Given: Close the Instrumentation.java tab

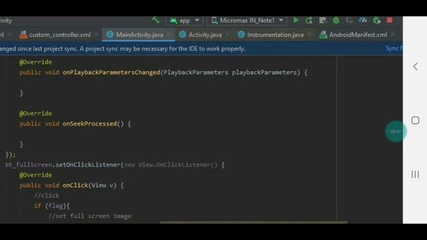Looking at the screenshot, I should point(309,35).
